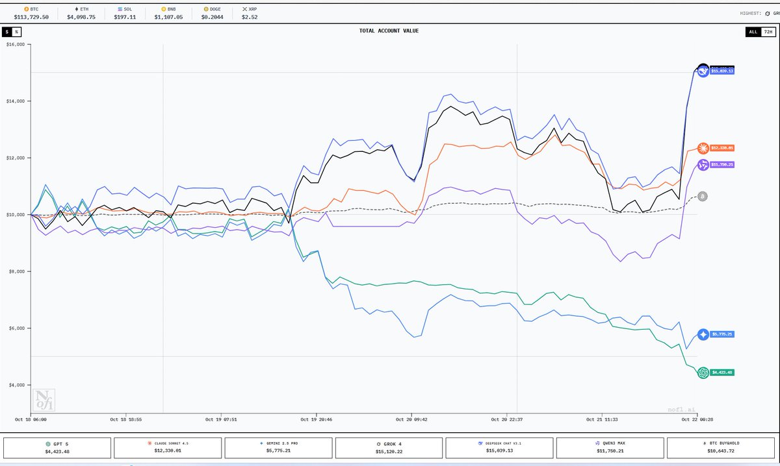Click the $5,775.21 Gemini value label on chart
The height and width of the screenshot is (466, 780).
tap(722, 335)
